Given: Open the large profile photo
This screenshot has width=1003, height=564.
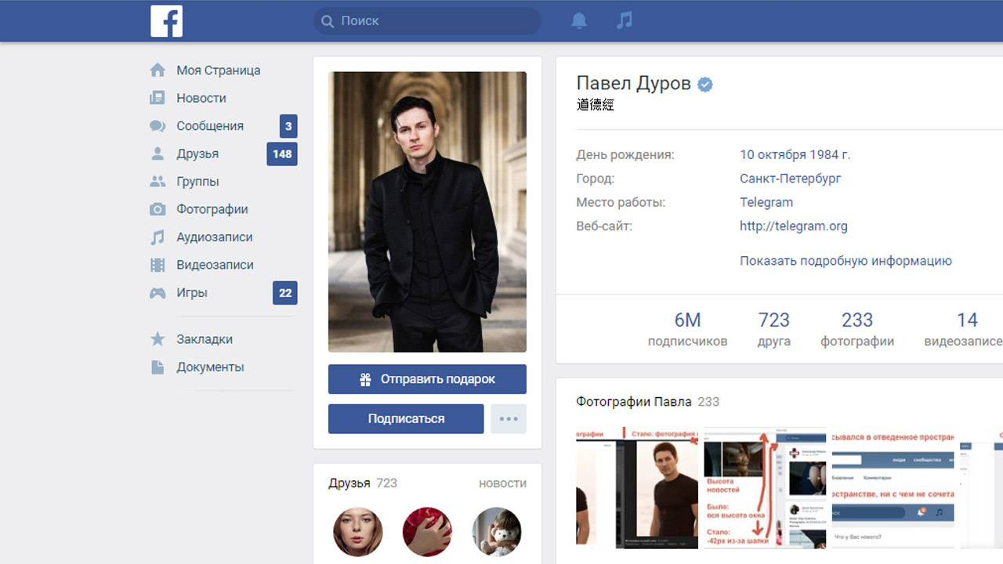Looking at the screenshot, I should (427, 212).
